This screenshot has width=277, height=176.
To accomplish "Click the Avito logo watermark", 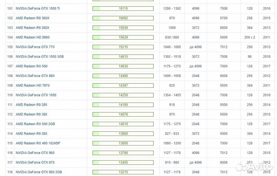I will [254, 167].
